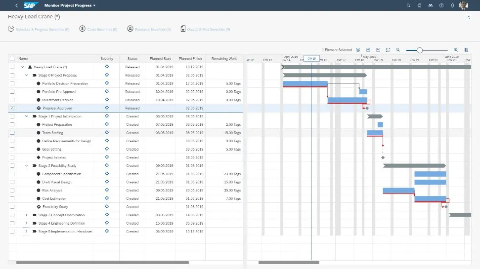The height and width of the screenshot is (269, 480).
Task: Click severity diamond for Portfolio Pre-Approval
Action: [107, 91]
